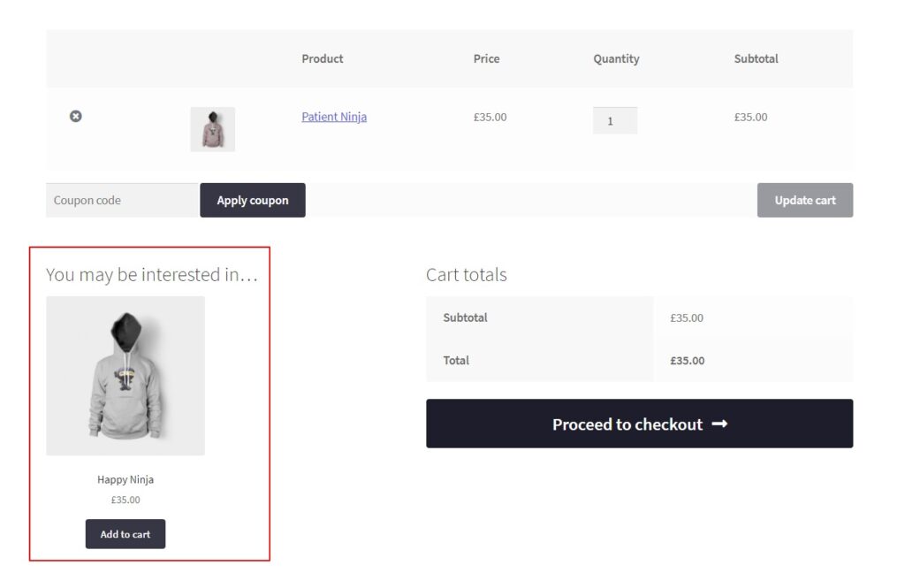Screen dimensions: 905x573
Task: Click the bold Total amount in Cart totals
Action: point(687,360)
